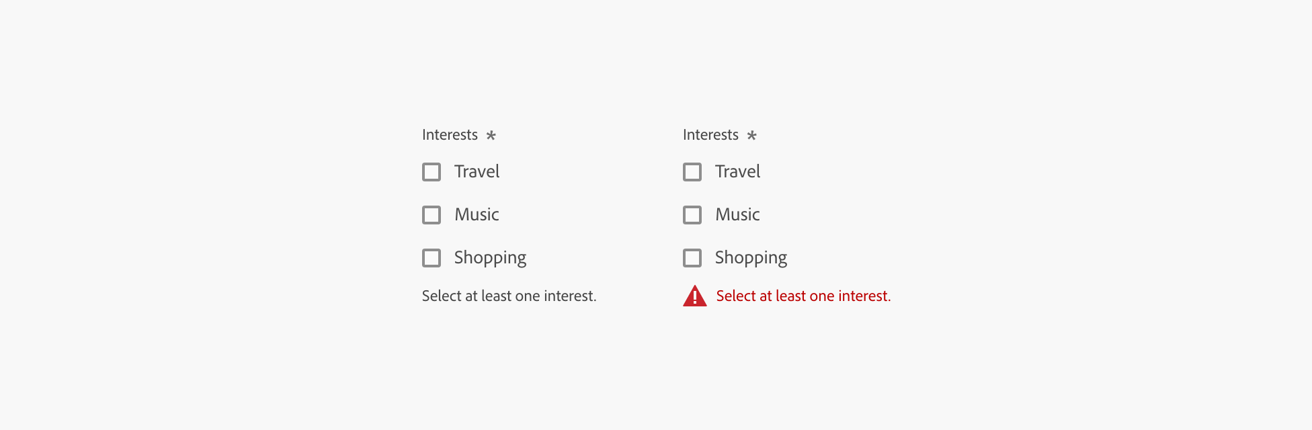Click the Travel label in the error-state group
The image size is (1312, 430).
[x=737, y=172]
